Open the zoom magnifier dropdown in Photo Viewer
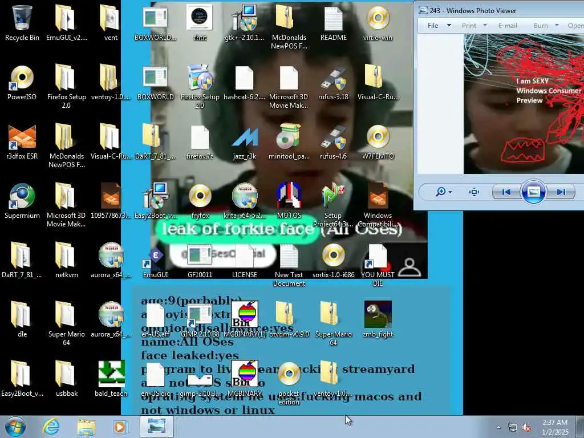Image resolution: width=584 pixels, height=438 pixels. 444,192
